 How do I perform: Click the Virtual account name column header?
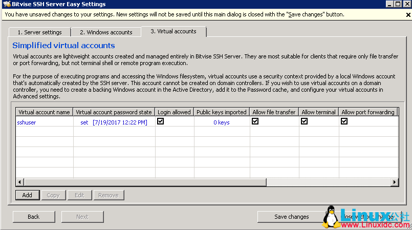(x=44, y=112)
